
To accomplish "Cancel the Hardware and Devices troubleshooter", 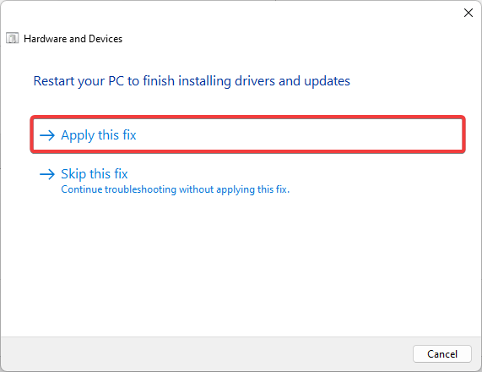I will click(442, 354).
